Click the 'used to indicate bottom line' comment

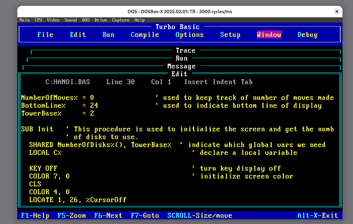pyautogui.click(x=238, y=105)
